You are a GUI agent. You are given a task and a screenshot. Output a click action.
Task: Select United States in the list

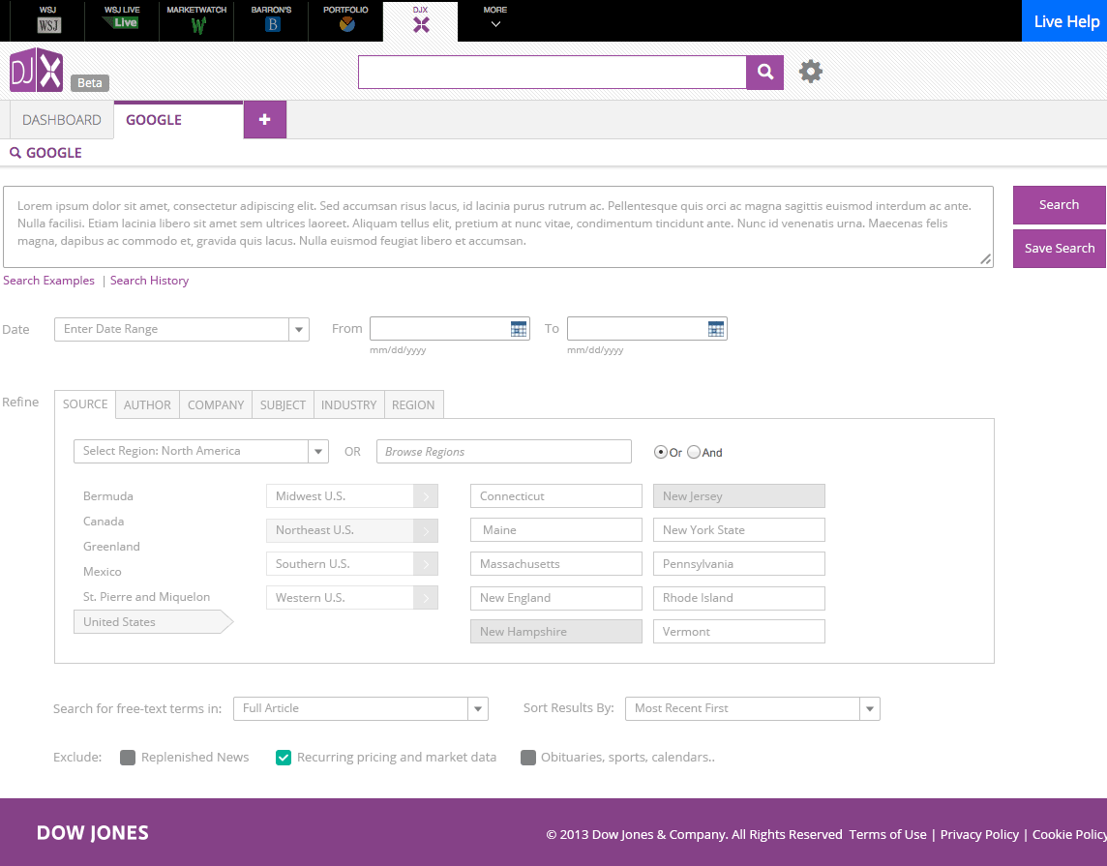point(153,622)
